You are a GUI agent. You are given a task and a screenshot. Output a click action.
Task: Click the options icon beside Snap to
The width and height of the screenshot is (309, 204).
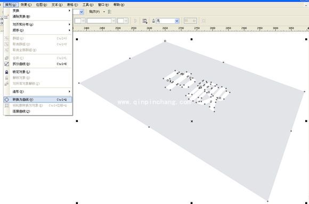110,12
